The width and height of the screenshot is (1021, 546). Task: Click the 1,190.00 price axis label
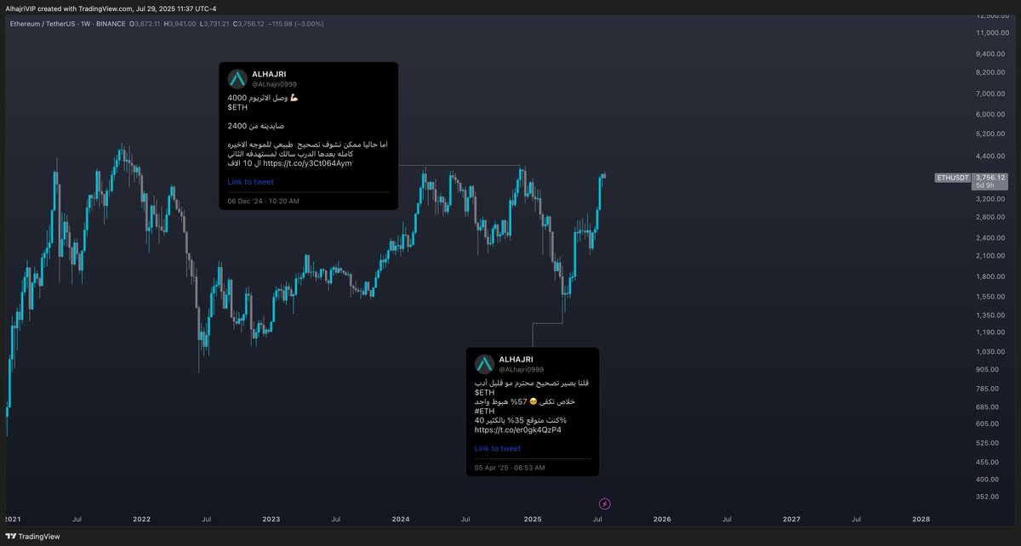[x=990, y=332]
